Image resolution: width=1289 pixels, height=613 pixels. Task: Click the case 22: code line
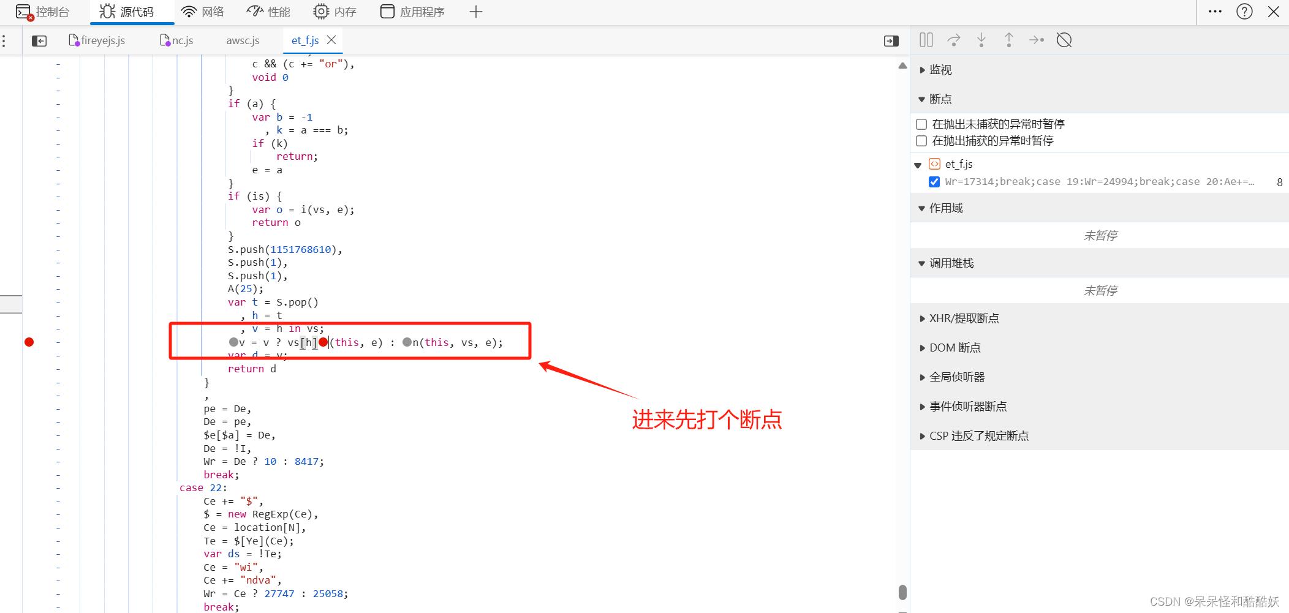(x=203, y=487)
